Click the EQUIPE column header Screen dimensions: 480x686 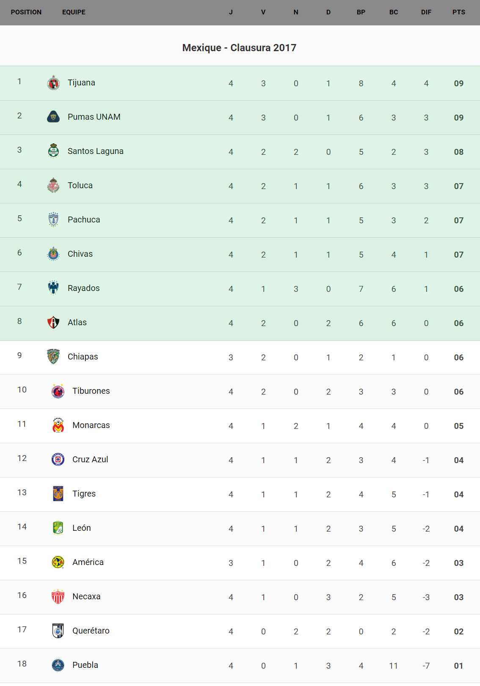[x=74, y=12]
